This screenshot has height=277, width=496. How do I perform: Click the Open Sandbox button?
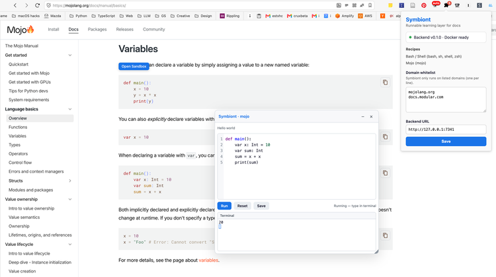(134, 66)
